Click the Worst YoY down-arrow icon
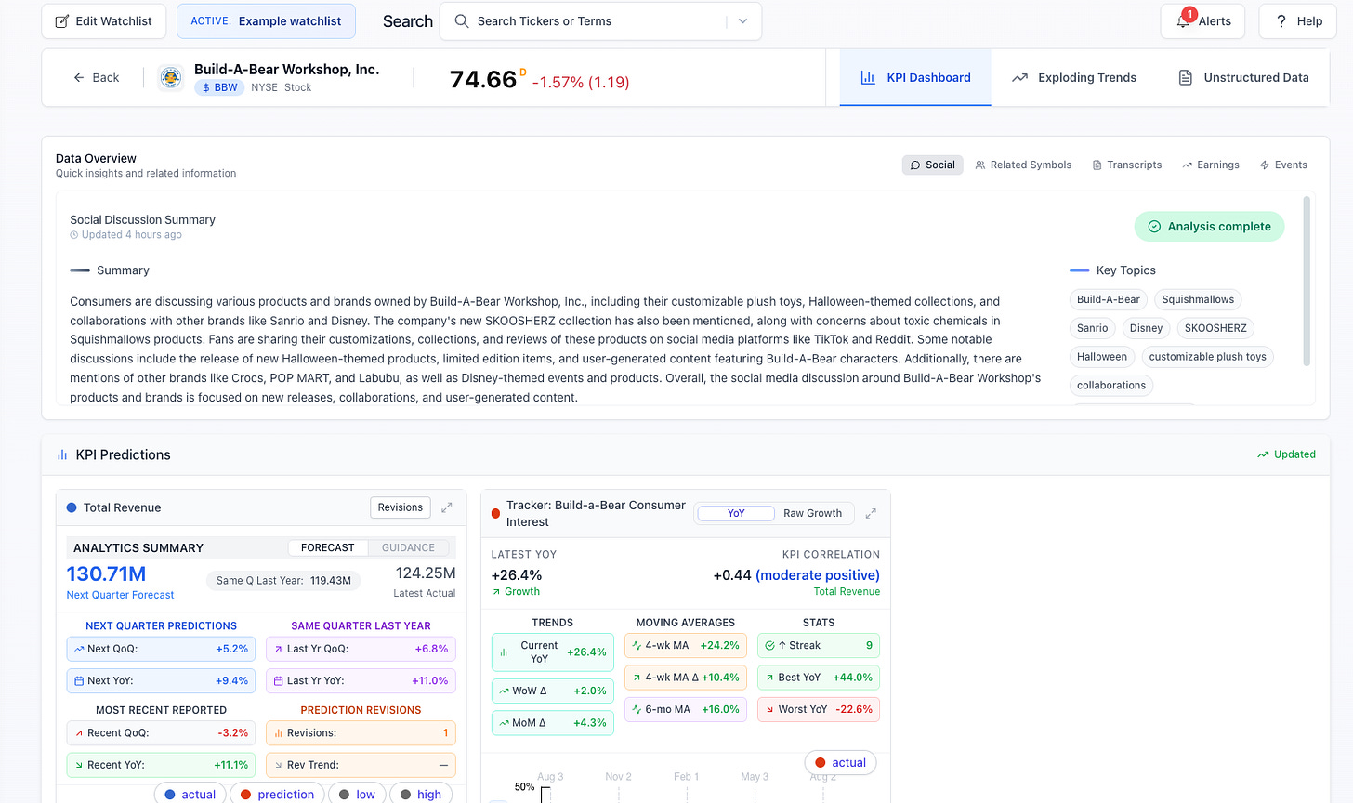 coord(769,709)
